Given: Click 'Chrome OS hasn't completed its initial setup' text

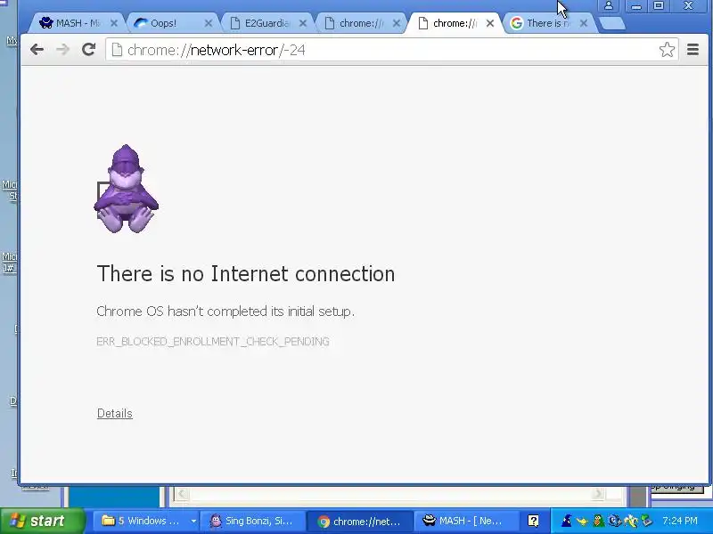Looking at the screenshot, I should point(225,311).
